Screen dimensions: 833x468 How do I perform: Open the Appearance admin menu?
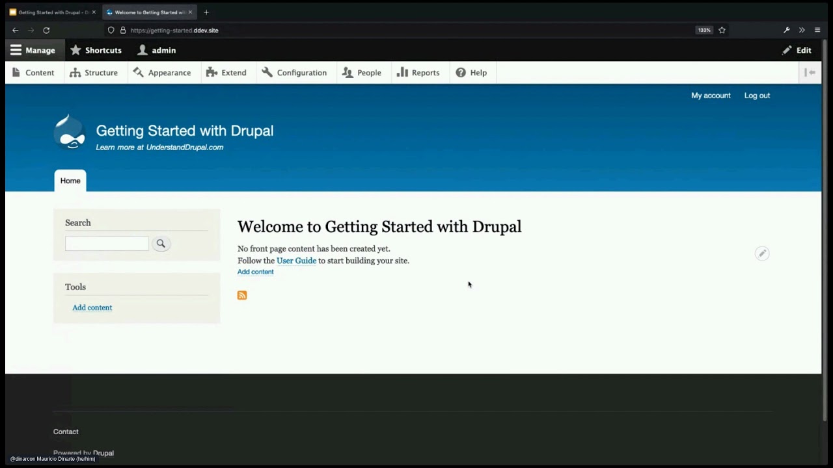pyautogui.click(x=162, y=73)
